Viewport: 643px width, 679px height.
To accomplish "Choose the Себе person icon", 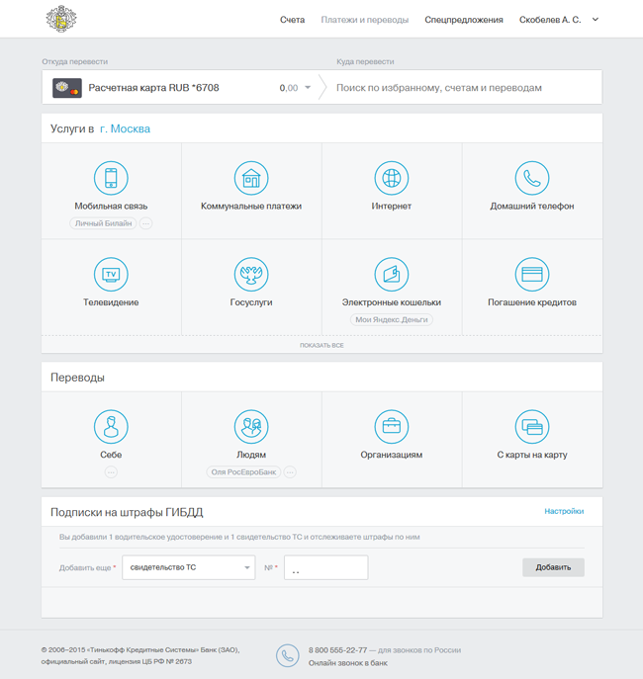I will coord(111,427).
